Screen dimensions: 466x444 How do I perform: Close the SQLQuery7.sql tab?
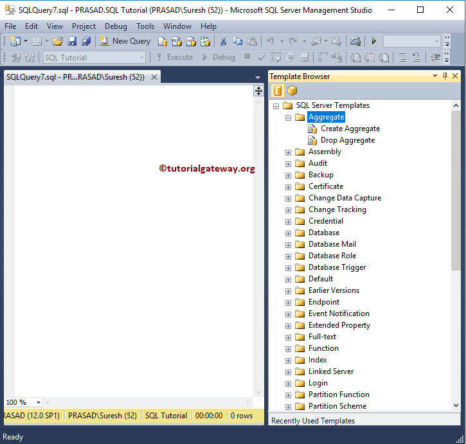[154, 77]
